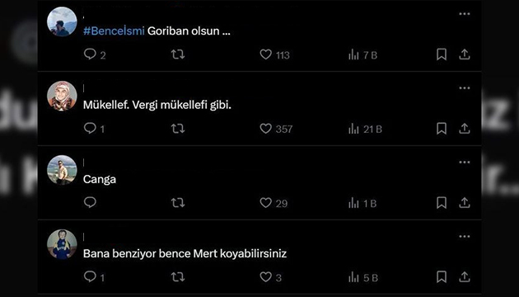Open the Canga tweet text
Viewport: 519px width, 297px height.
point(100,179)
